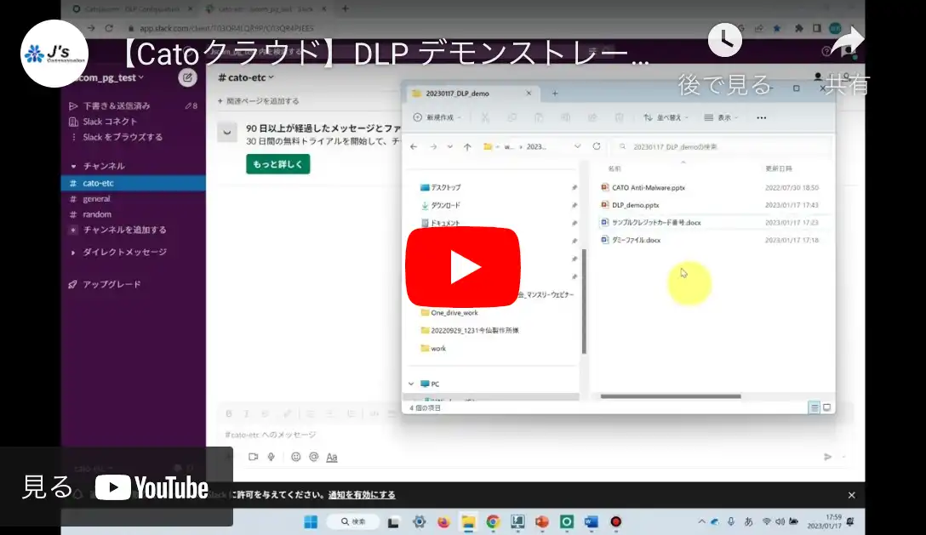Click the taskbar 検索 search box
The height and width of the screenshot is (535, 926).
(353, 522)
